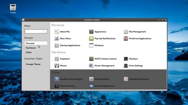The image size is (188, 105).
Task: Minimize the Control Center window
Action: click(x=159, y=20)
